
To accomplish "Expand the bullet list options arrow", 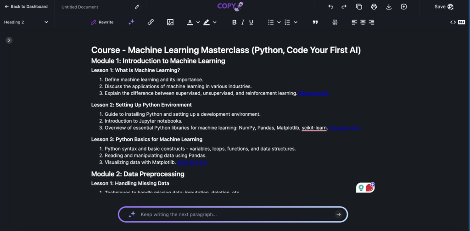I will click(x=279, y=22).
